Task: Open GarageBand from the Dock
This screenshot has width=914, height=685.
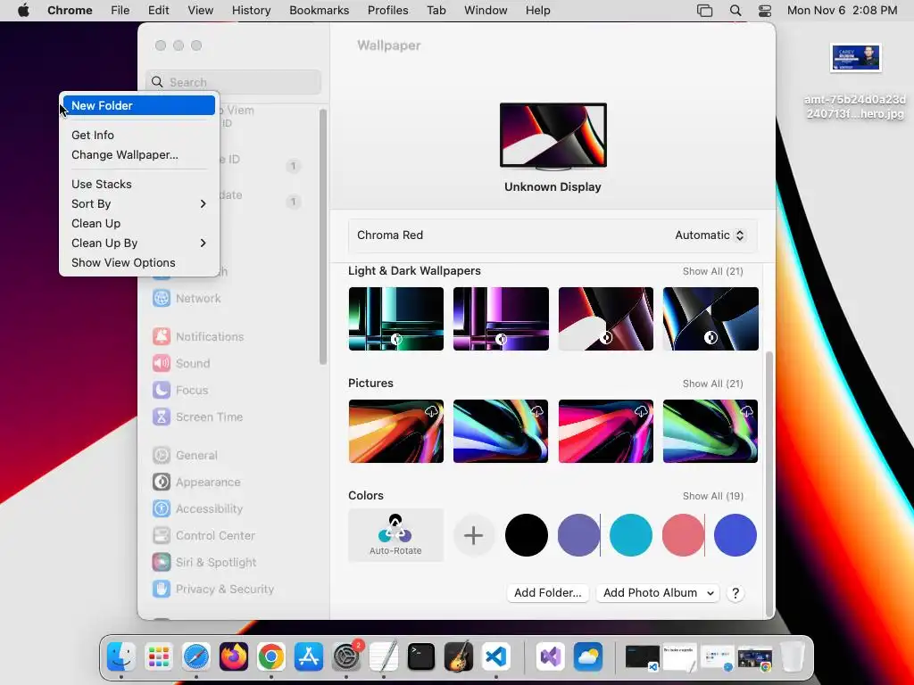Action: [459, 656]
